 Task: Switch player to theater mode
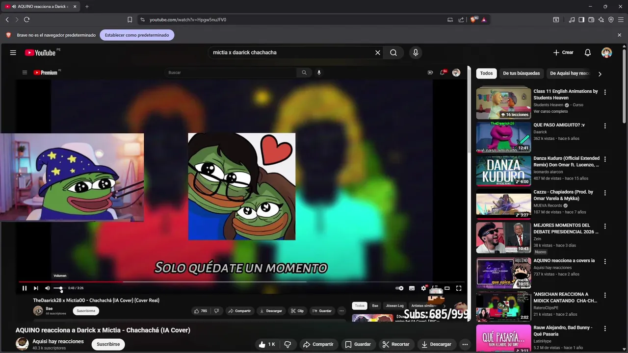coord(447,288)
